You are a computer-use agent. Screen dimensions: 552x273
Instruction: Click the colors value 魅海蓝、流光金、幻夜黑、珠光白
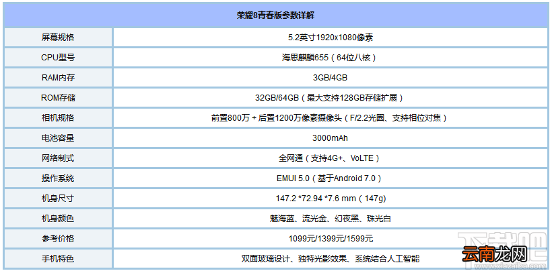(331, 219)
